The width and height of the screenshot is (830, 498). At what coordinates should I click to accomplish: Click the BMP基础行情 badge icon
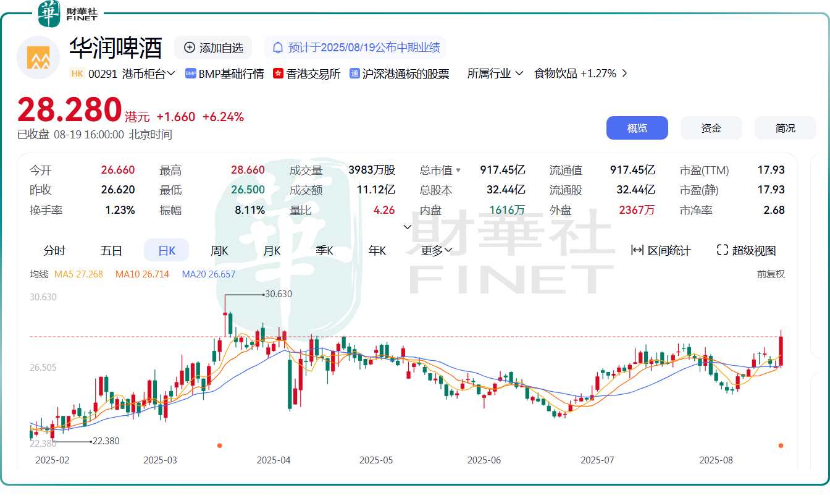[190, 74]
